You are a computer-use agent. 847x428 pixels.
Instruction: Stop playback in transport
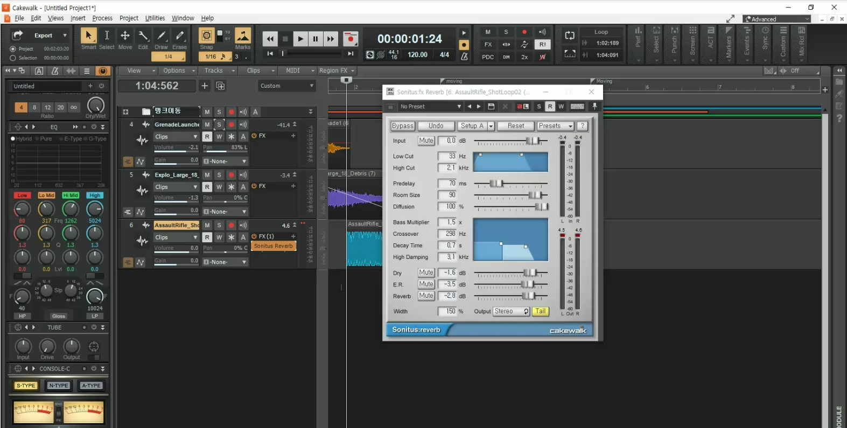(285, 39)
